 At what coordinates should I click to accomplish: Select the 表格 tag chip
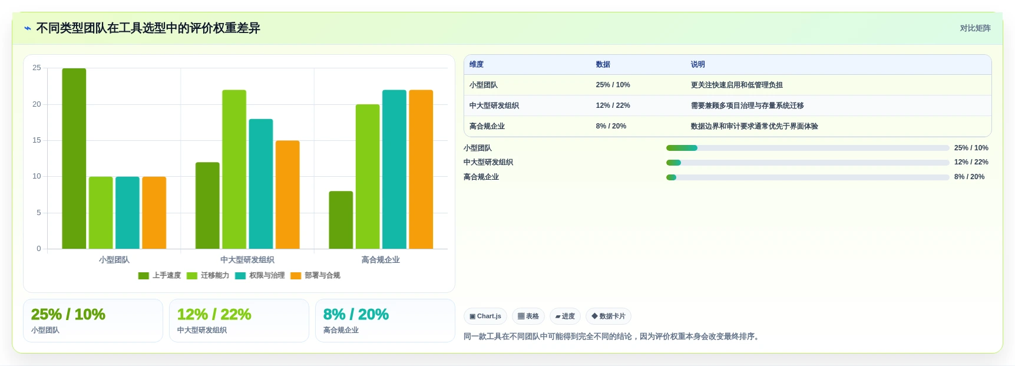coord(528,316)
